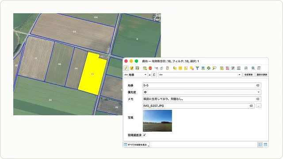
Task: Open the expression value dropdown arrow
Action: (239, 75)
